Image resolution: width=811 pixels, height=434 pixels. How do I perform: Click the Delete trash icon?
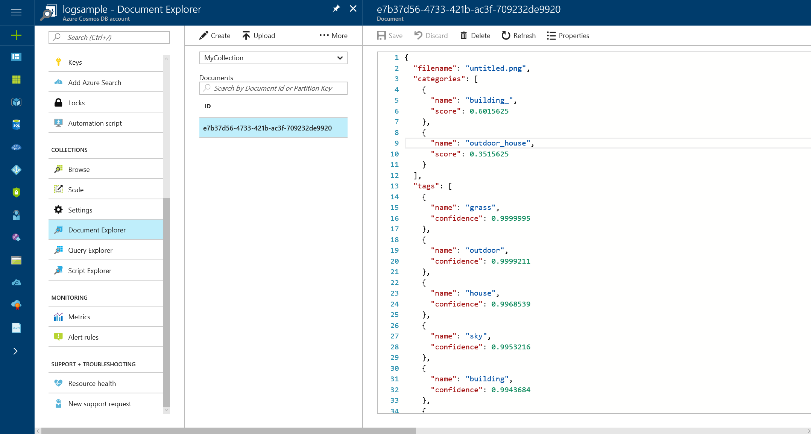tap(464, 35)
